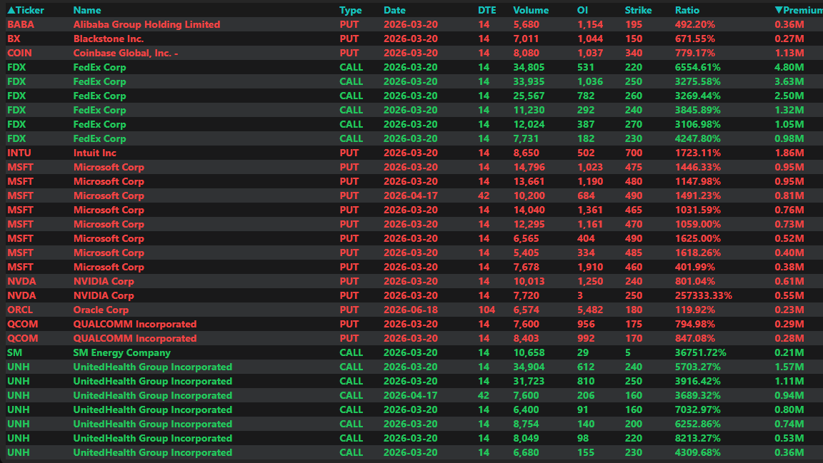Image resolution: width=823 pixels, height=463 pixels.
Task: Sort by the Volume column header
Action: pos(531,10)
